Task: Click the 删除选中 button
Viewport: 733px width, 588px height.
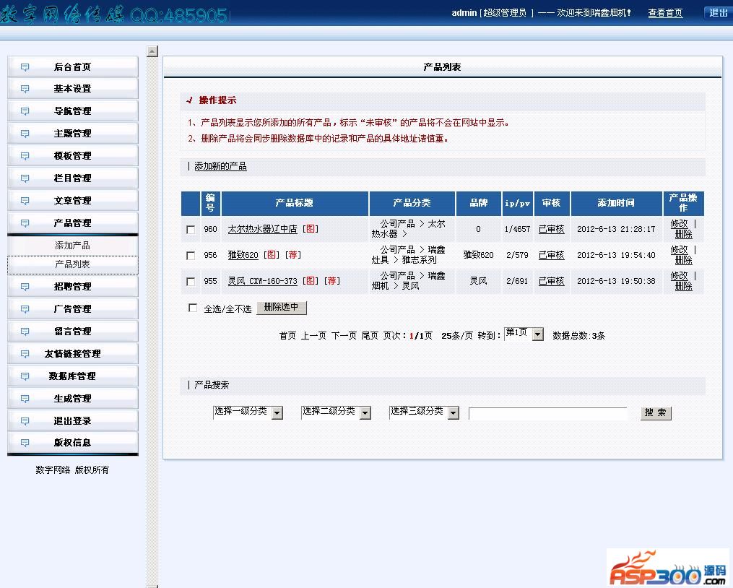Action: (x=282, y=307)
